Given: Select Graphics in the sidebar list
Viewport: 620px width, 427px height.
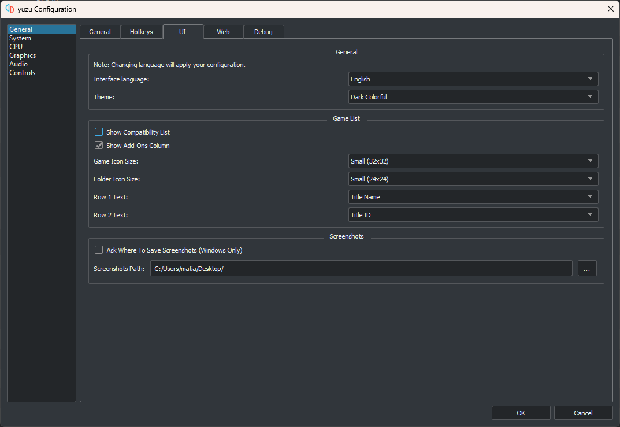Looking at the screenshot, I should pos(23,55).
